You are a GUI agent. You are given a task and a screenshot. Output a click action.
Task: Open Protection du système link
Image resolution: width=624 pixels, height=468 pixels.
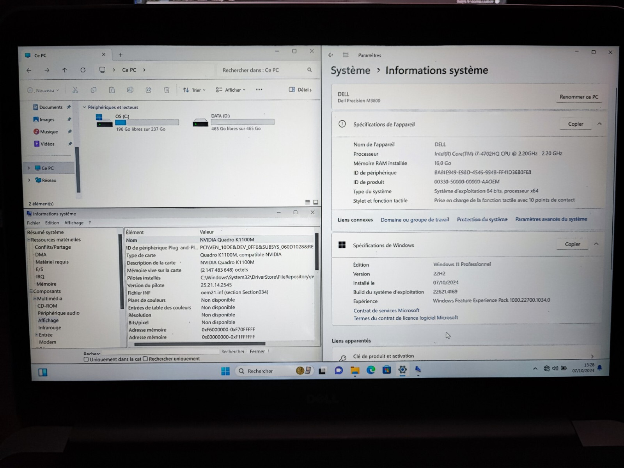point(482,219)
